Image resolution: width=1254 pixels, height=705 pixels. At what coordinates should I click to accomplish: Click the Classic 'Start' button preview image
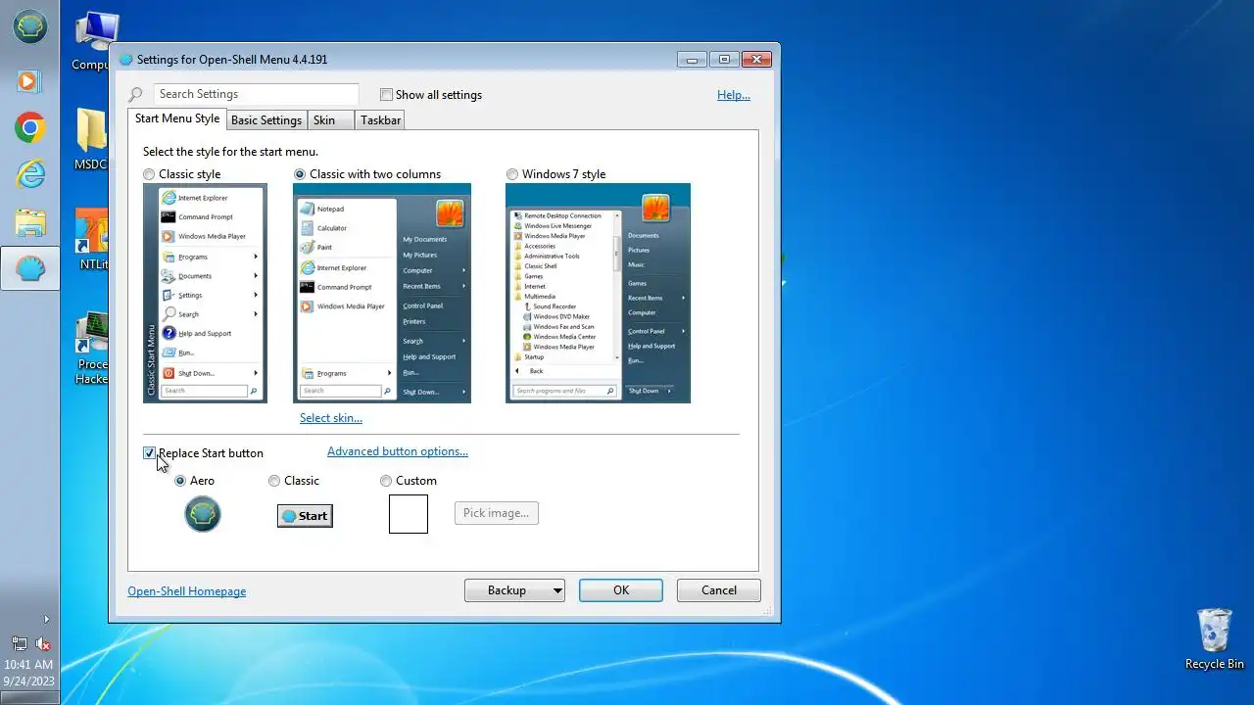[x=305, y=516]
